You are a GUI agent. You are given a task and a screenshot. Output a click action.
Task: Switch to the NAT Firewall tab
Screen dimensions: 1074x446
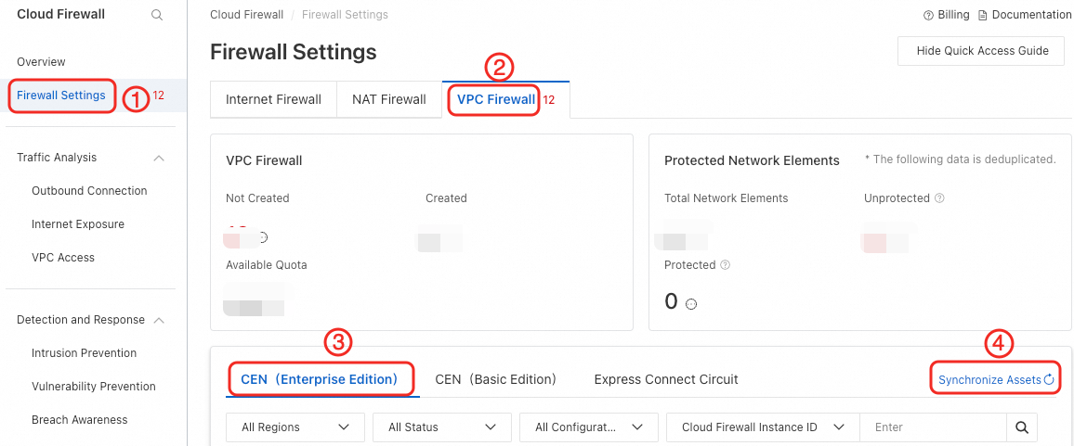pyautogui.click(x=388, y=100)
